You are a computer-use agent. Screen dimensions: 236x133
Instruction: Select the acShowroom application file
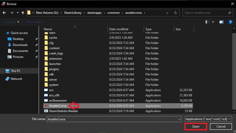[58, 101]
